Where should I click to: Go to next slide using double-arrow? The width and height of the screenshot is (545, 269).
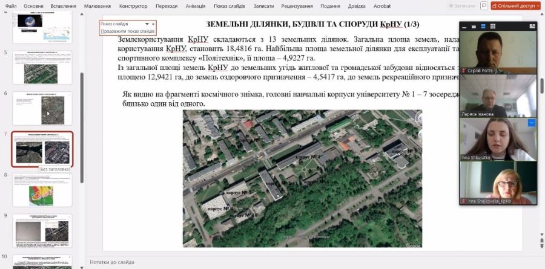pyautogui.click(x=541, y=246)
